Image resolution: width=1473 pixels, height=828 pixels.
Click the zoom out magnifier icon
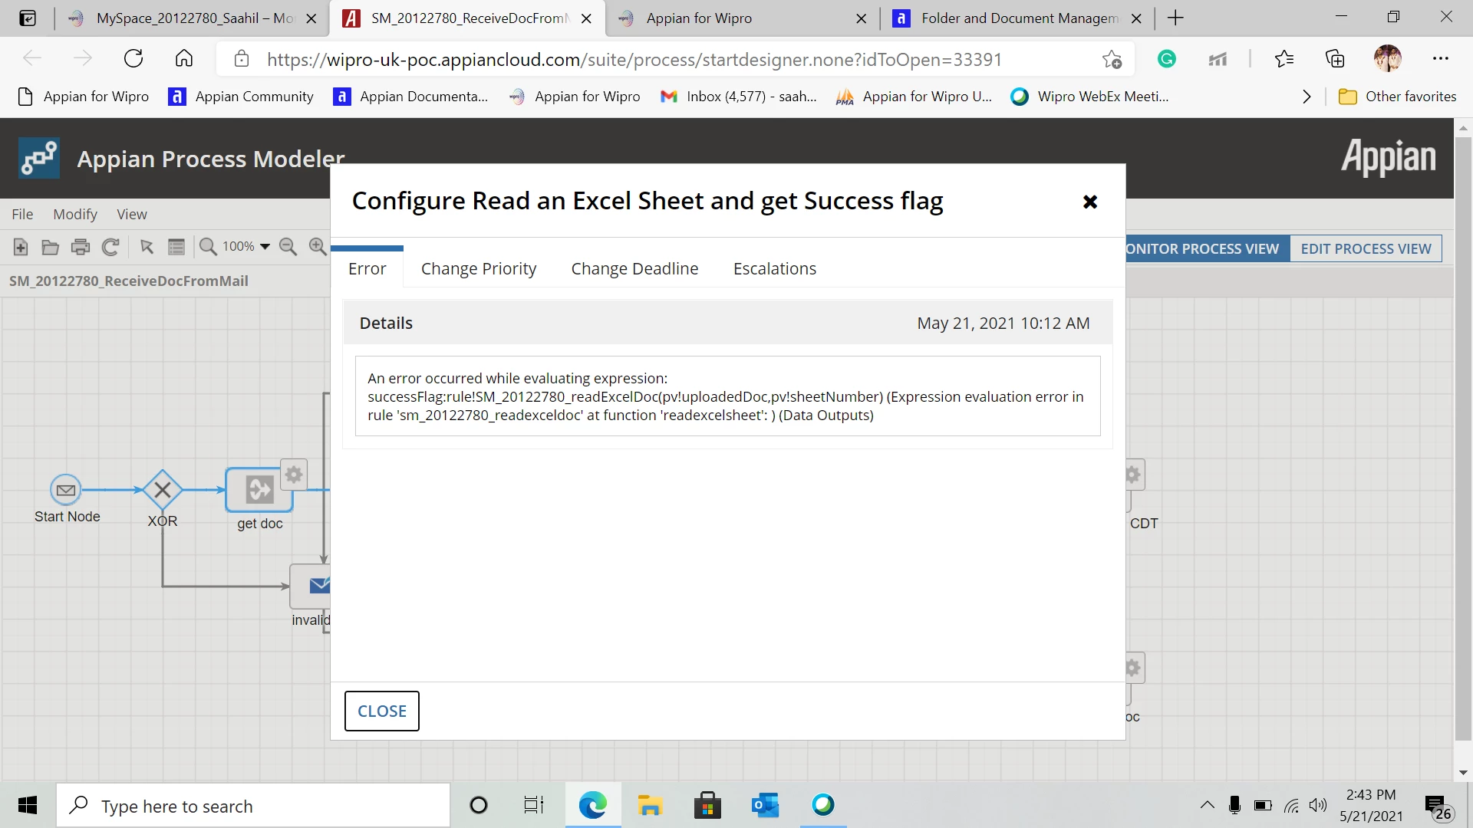tap(288, 247)
